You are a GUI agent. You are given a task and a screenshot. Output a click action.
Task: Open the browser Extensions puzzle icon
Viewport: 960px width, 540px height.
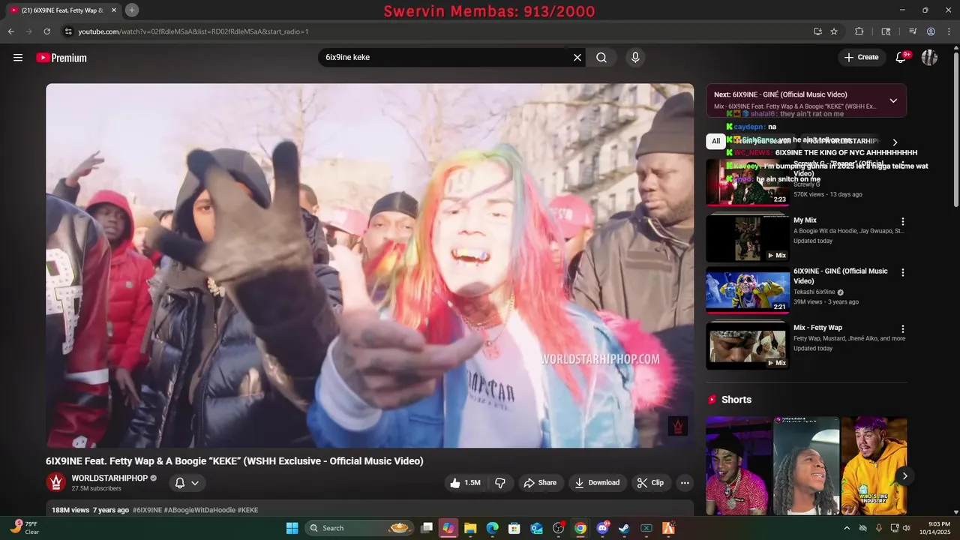[x=859, y=31]
